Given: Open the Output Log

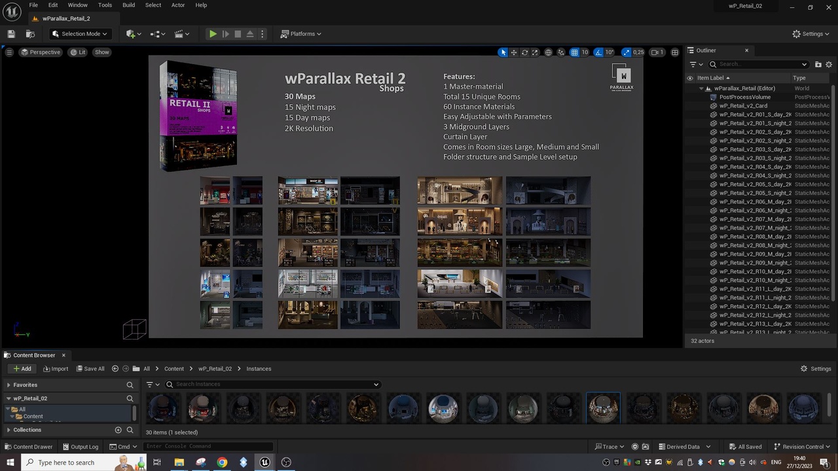Looking at the screenshot, I should [x=81, y=447].
